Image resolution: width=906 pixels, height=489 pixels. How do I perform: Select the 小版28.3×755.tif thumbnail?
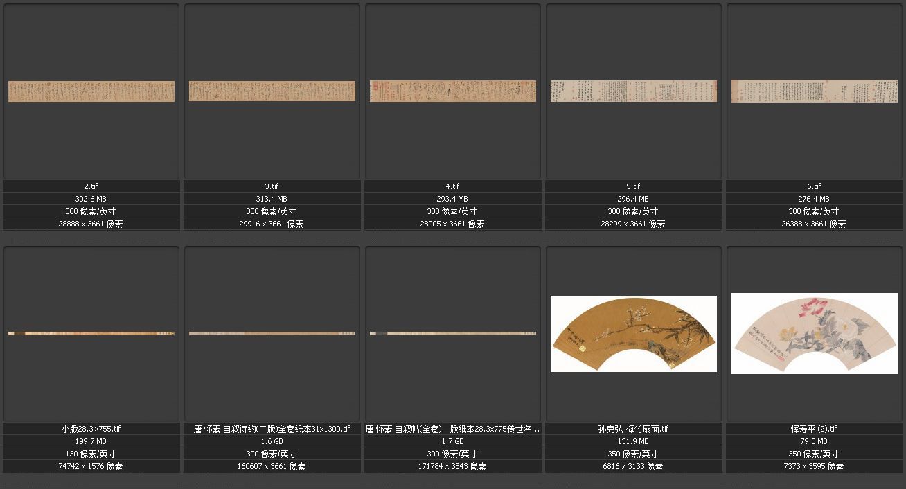91,333
